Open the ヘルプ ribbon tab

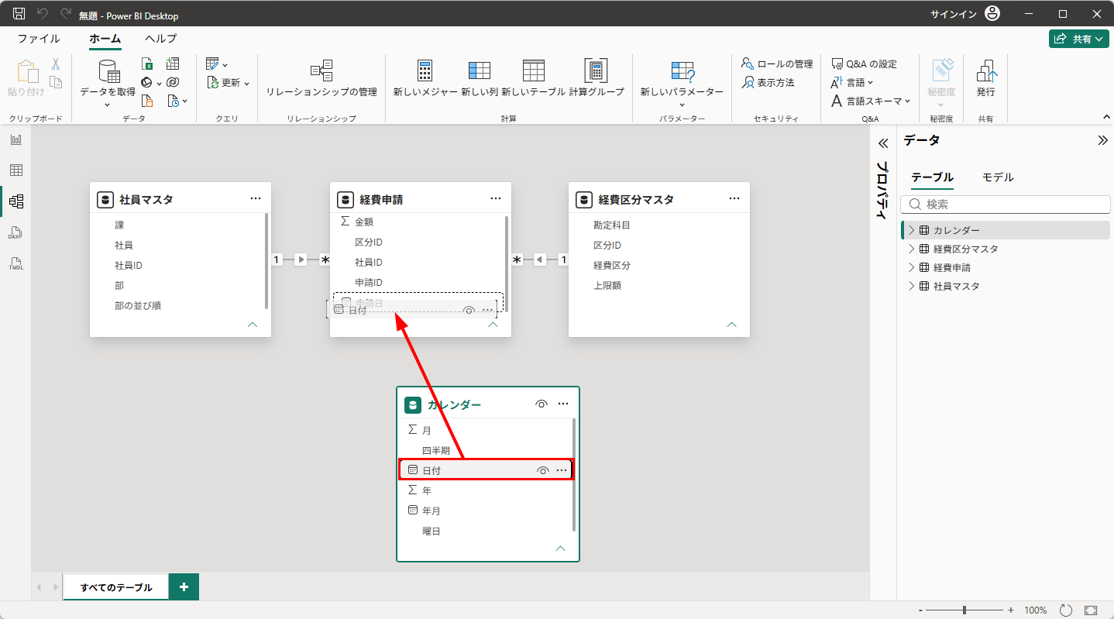click(161, 39)
